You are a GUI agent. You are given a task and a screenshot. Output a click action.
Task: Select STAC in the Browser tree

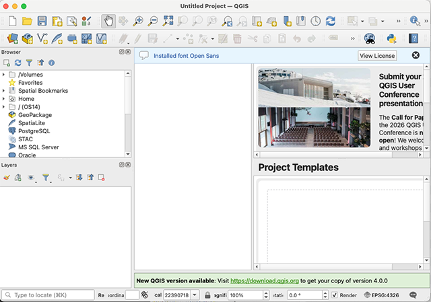click(x=26, y=139)
